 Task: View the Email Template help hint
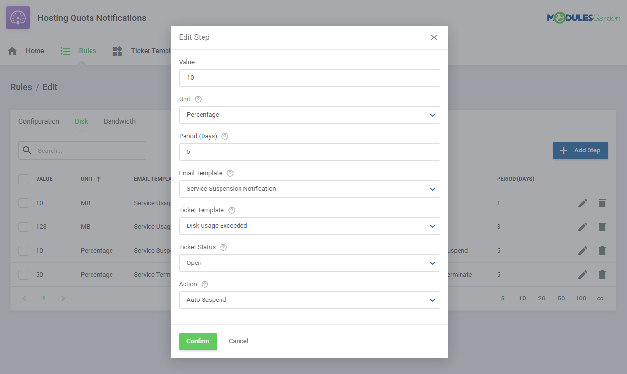230,173
